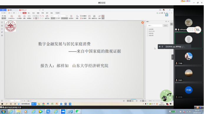Go to next page arrow in toolbar
This screenshot has height=114, width=204.
pos(67,16)
